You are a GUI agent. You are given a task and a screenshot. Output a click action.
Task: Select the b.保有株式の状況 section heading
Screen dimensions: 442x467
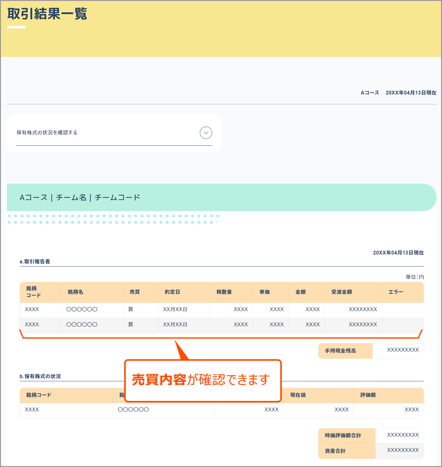(40, 376)
